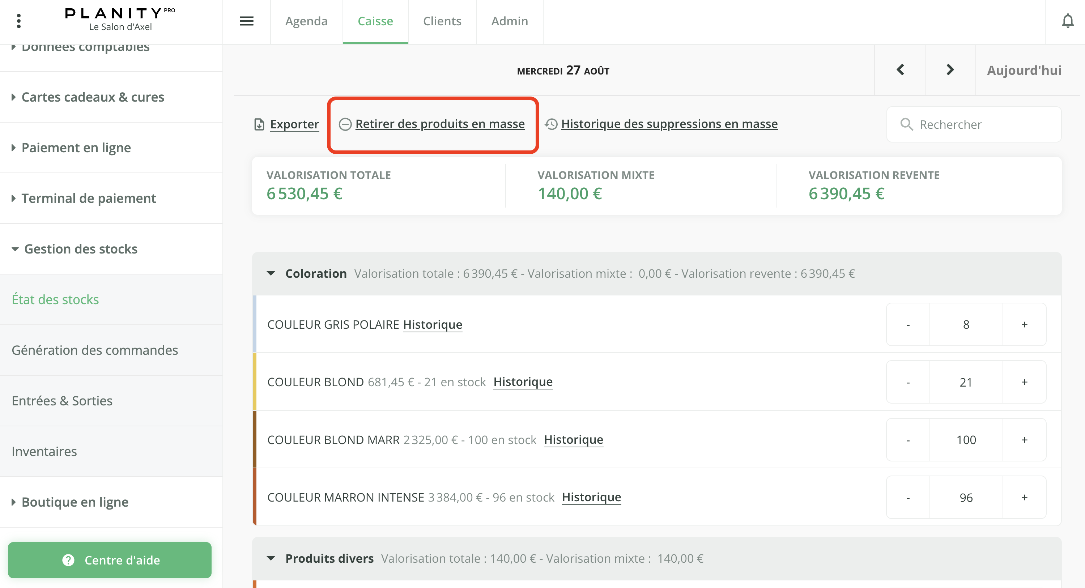Go to next day arrow
Viewport: 1085px width, 588px height.
(950, 70)
